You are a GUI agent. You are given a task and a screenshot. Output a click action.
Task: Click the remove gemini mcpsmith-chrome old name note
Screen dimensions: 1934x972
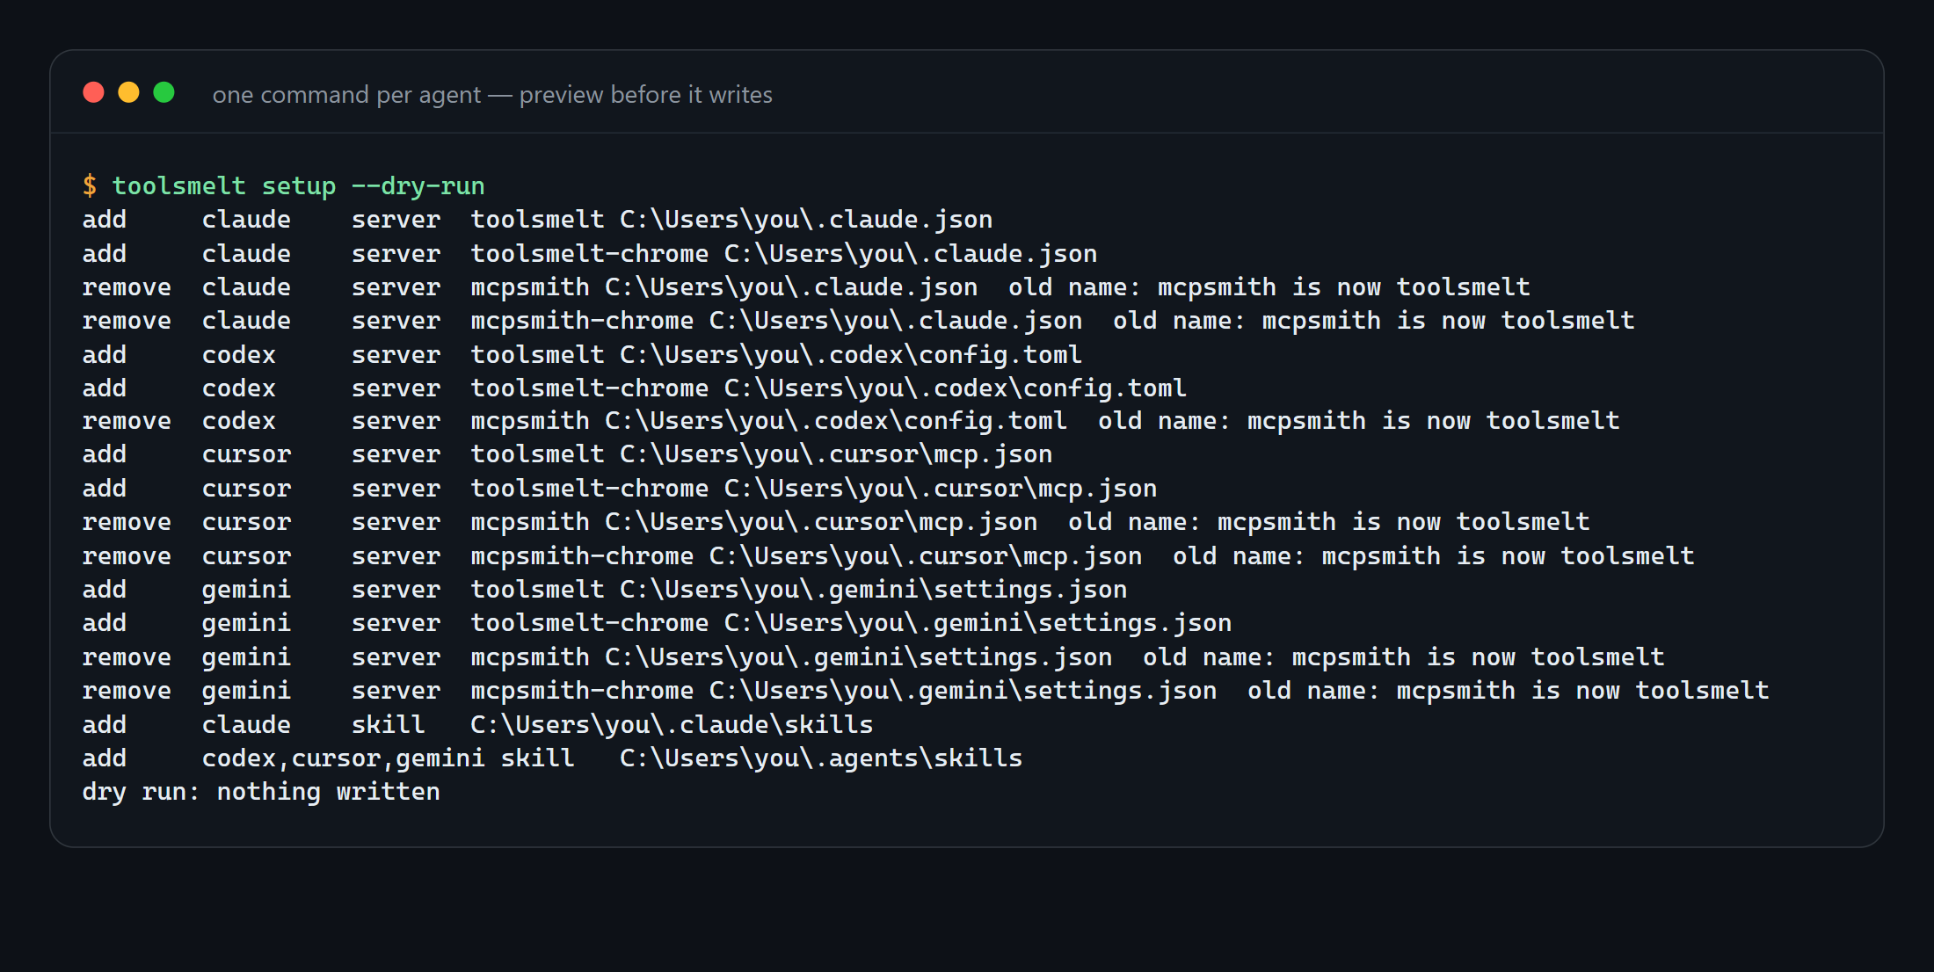pyautogui.click(x=1509, y=691)
